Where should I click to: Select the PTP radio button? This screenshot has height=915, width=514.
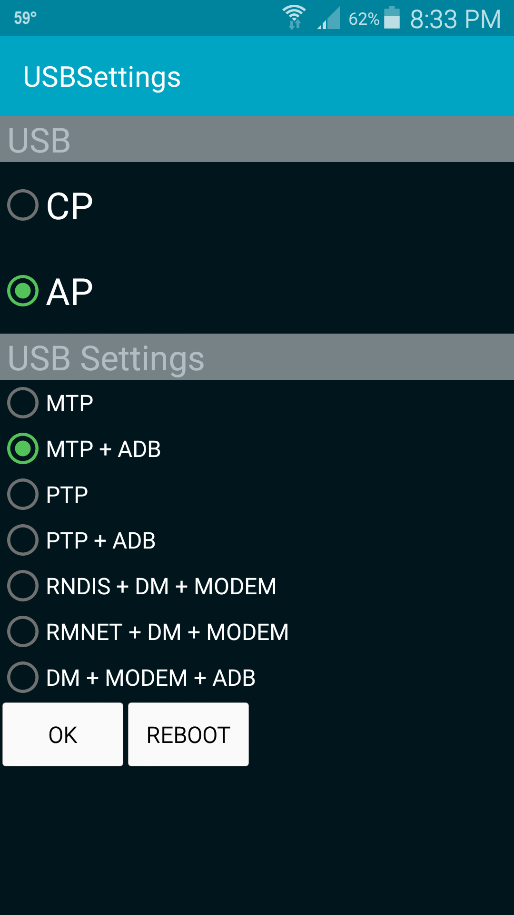coord(23,495)
